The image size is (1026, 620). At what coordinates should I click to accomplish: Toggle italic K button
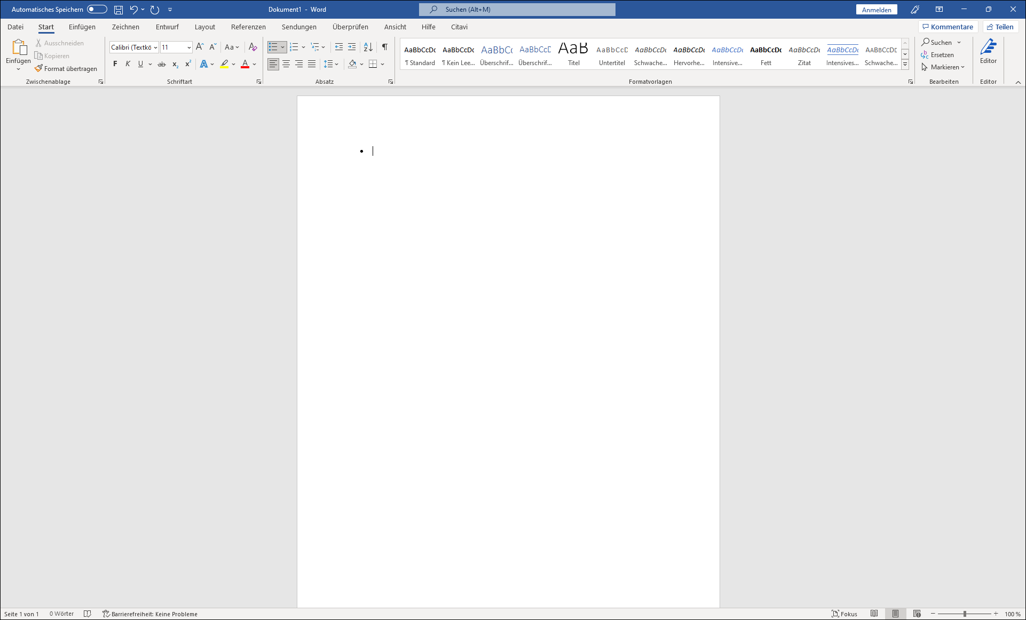[x=128, y=64]
